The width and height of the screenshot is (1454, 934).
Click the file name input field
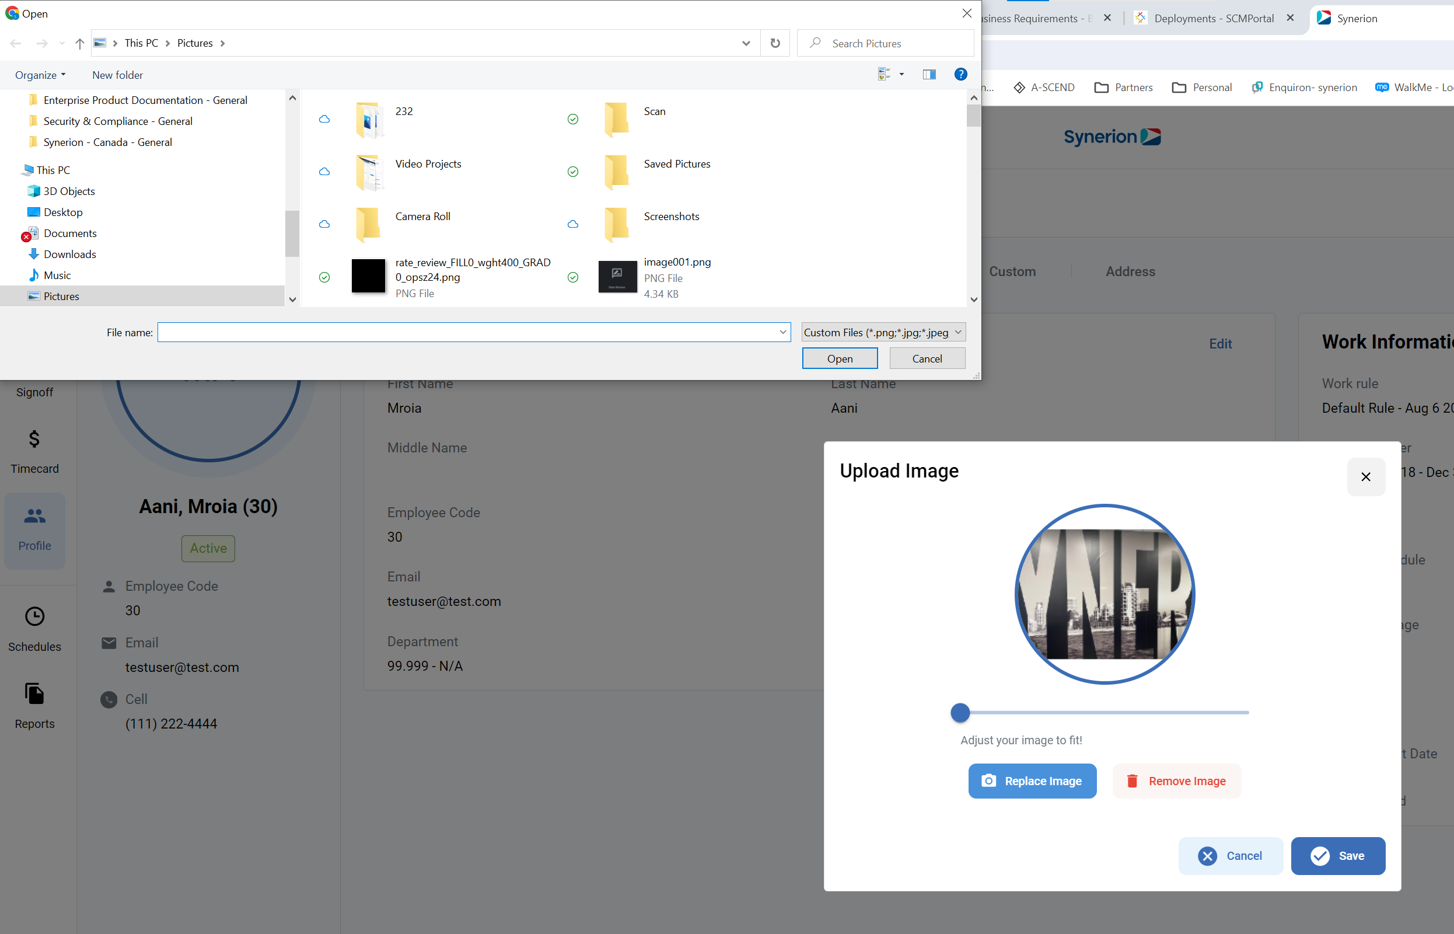pyautogui.click(x=474, y=332)
